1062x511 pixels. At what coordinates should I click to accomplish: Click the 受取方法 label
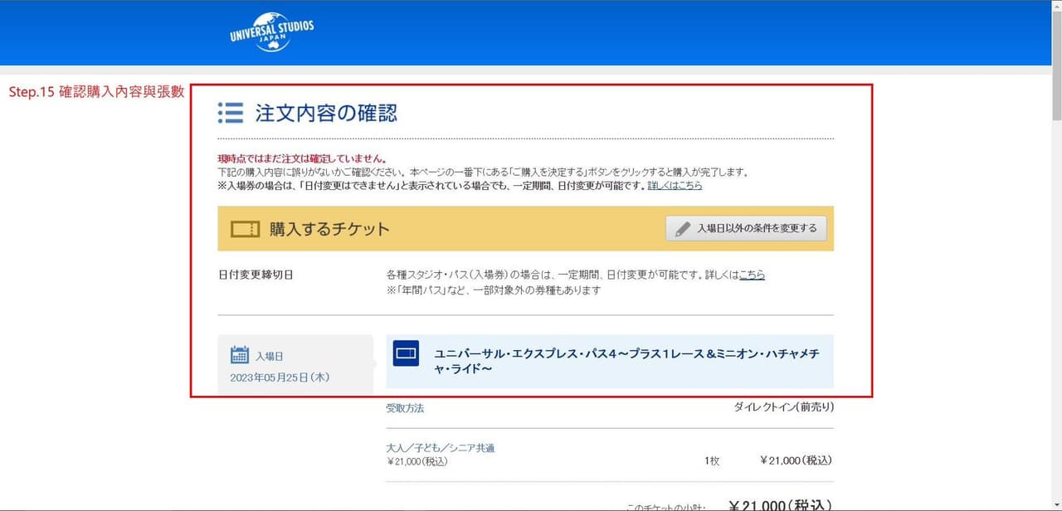click(405, 408)
